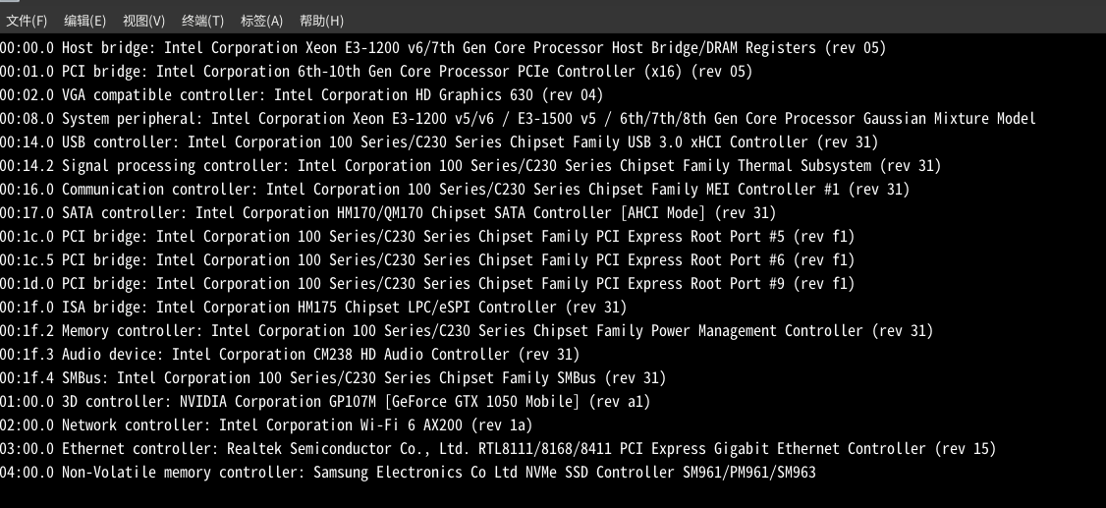Click the NVIDIA GeForce GTX 1050 line
Screen dimensions: 1106x508
tap(324, 402)
